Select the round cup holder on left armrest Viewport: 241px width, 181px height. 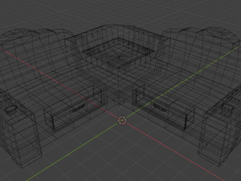(x=11, y=110)
